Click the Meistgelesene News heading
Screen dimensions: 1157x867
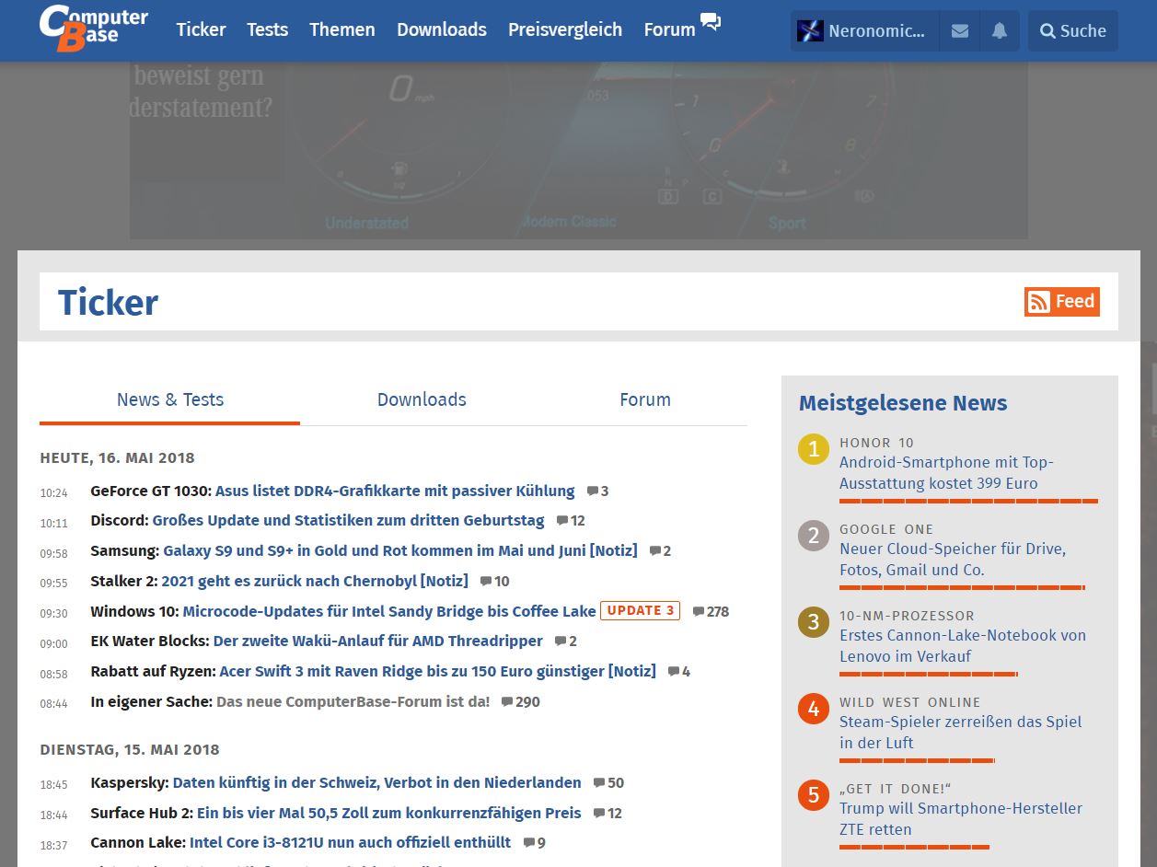903,403
